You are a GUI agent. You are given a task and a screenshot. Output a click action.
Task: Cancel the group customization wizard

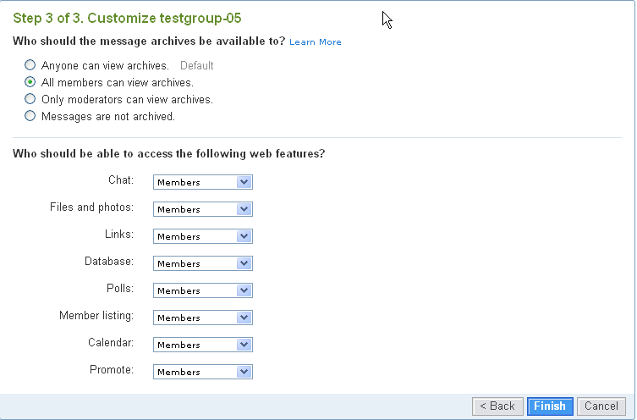click(601, 406)
